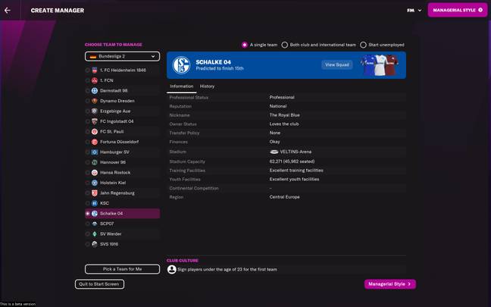Click the SCP07 club badge
Viewport: 491px width, 307px height.
tap(95, 224)
